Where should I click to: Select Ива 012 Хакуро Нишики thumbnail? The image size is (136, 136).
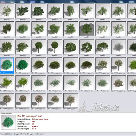click(x=103, y=65)
